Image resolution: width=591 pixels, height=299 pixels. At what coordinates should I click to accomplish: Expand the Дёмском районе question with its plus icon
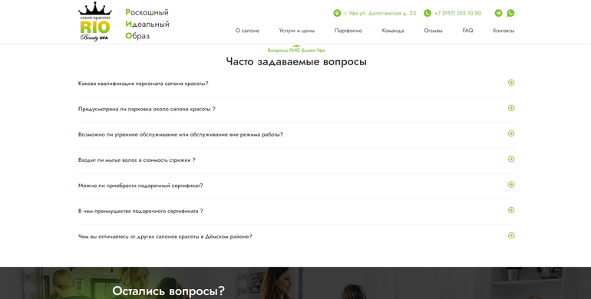click(x=511, y=235)
